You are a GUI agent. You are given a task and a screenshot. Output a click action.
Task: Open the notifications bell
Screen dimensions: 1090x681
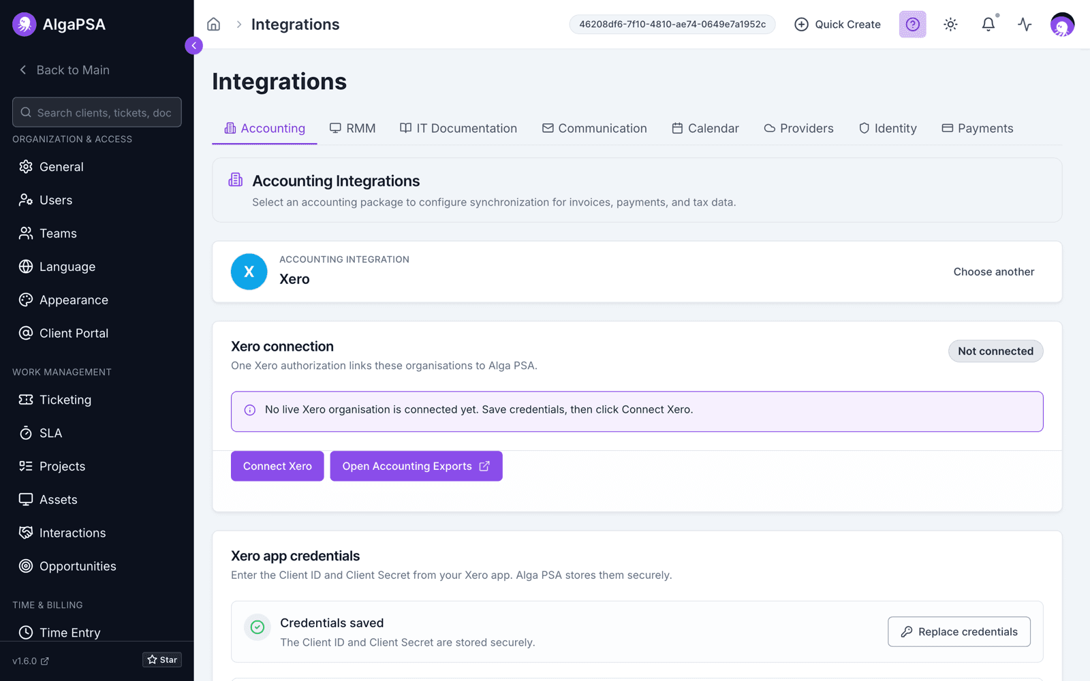pyautogui.click(x=988, y=25)
